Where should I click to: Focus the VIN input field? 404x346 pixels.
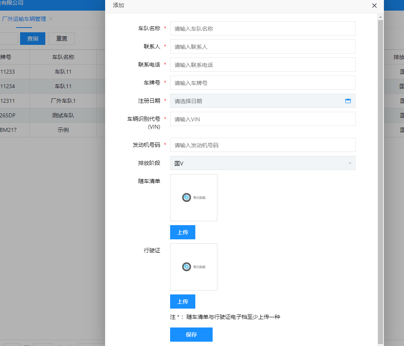click(263, 119)
